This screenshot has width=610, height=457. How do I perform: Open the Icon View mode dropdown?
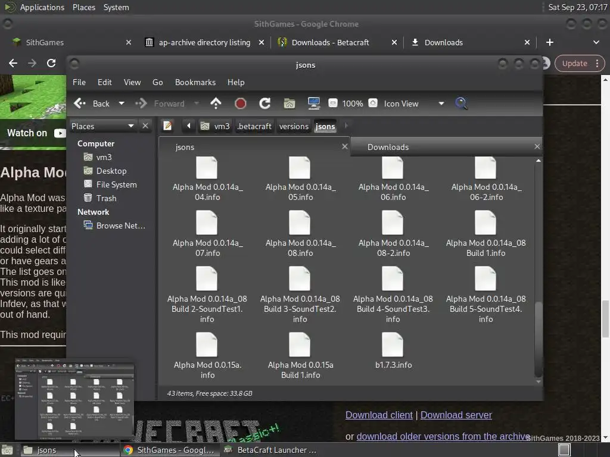(x=413, y=104)
